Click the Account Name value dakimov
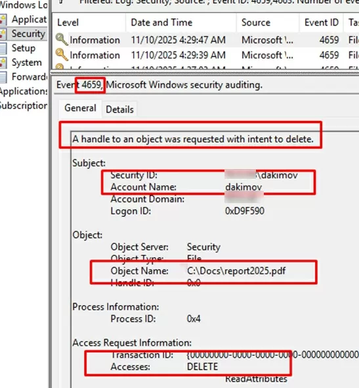 point(243,187)
